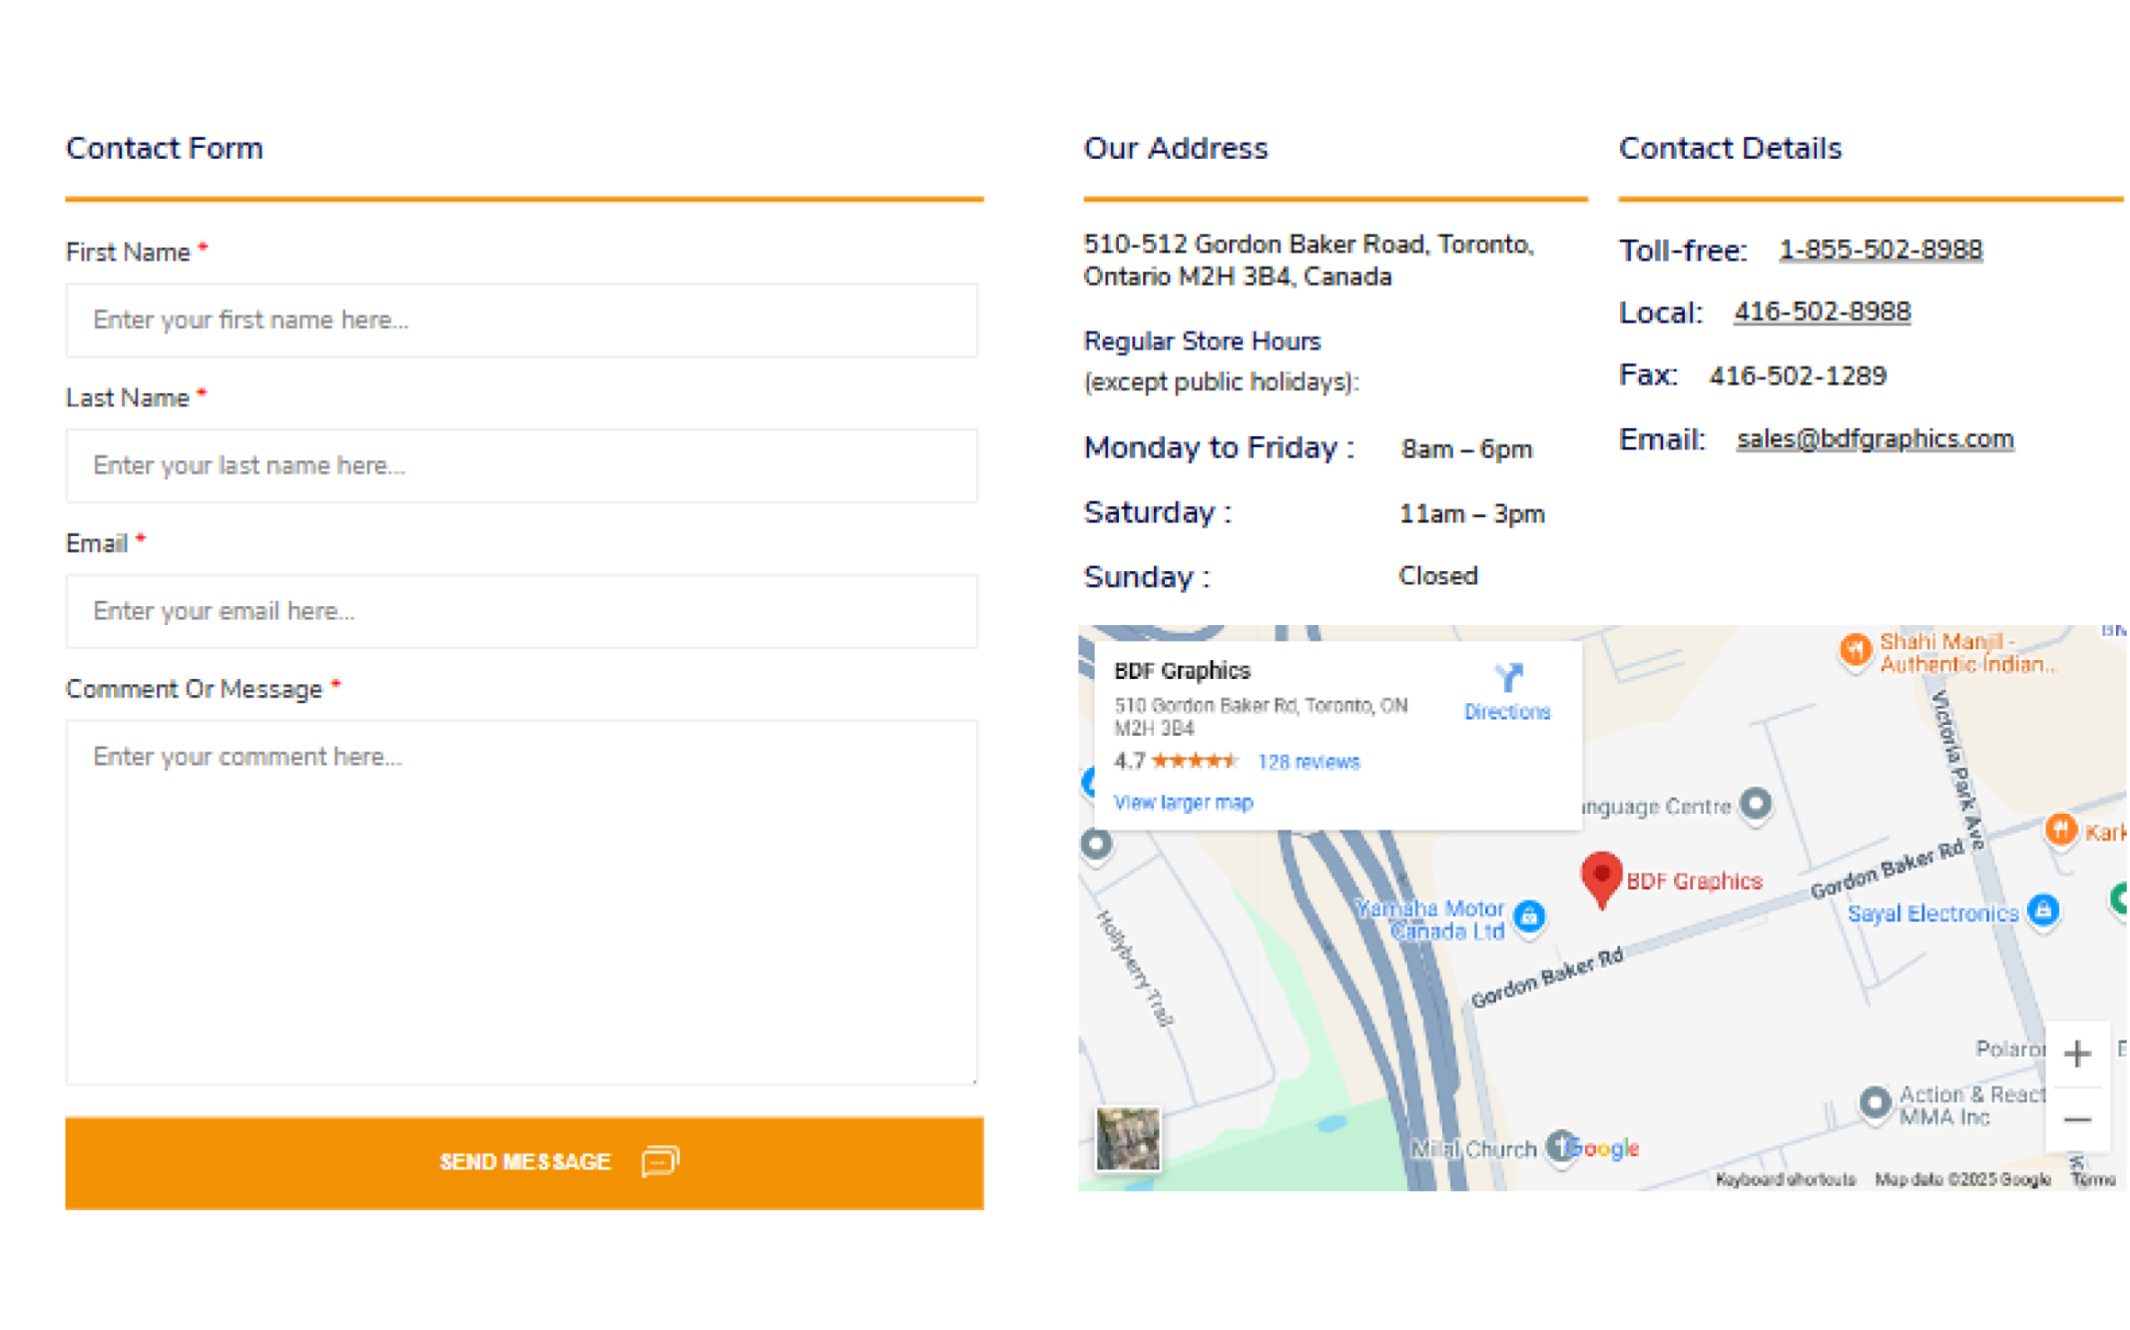
Task: Click the Comment Or Message text area
Action: [x=523, y=902]
